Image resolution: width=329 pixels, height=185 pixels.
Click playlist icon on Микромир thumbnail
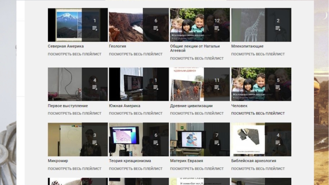pyautogui.click(x=95, y=143)
